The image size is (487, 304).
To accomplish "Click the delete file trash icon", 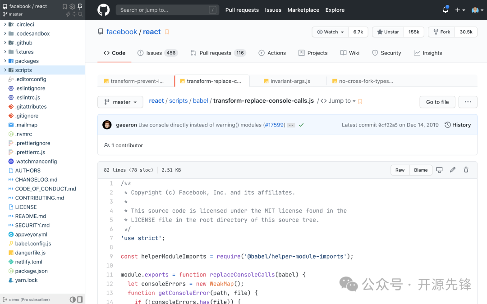I will pyautogui.click(x=466, y=170).
